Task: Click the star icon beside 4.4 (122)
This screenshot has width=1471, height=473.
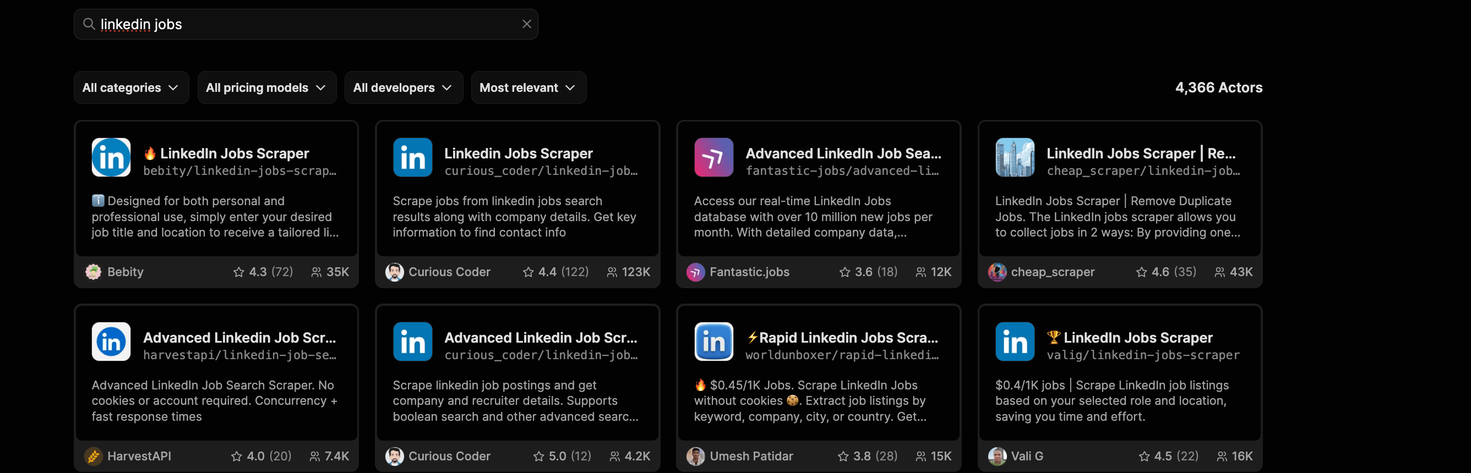Action: click(528, 272)
